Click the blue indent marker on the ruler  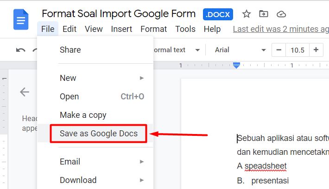tap(236, 65)
